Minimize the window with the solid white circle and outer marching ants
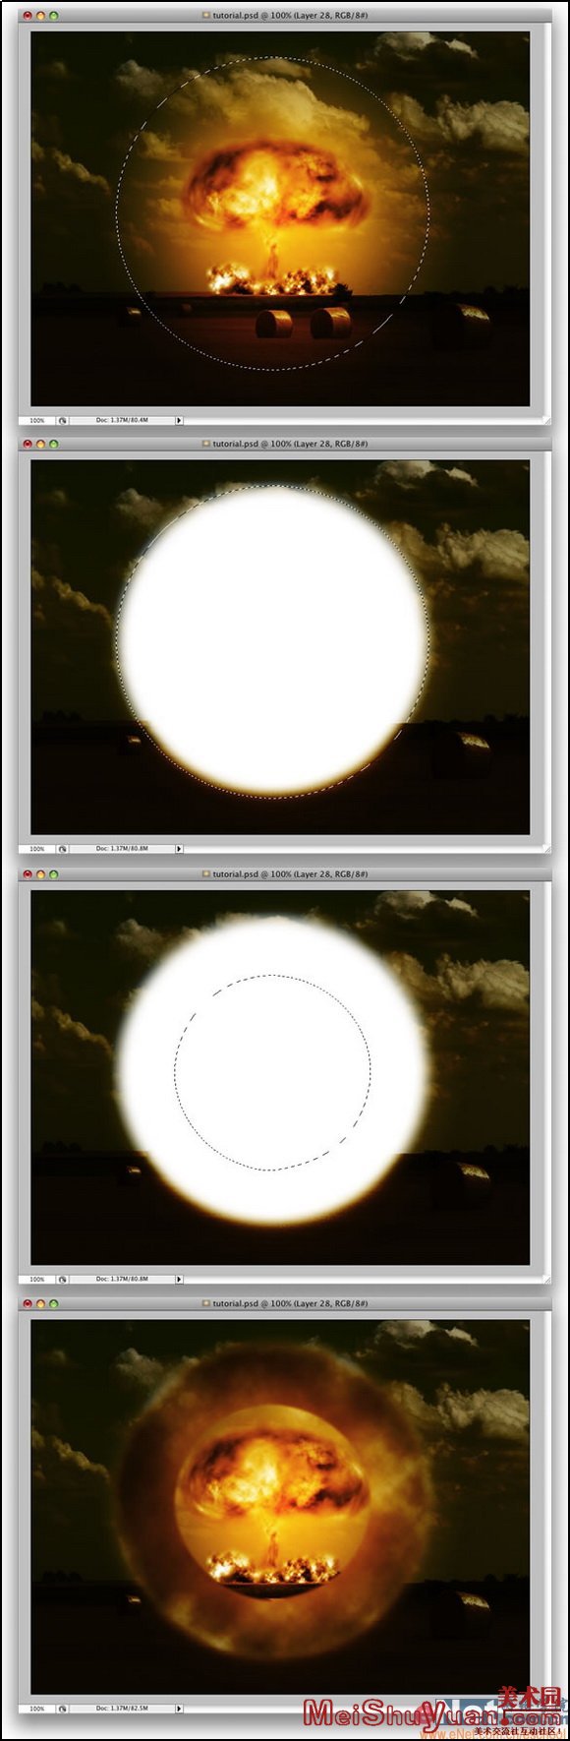This screenshot has width=570, height=1741. pos(40,444)
